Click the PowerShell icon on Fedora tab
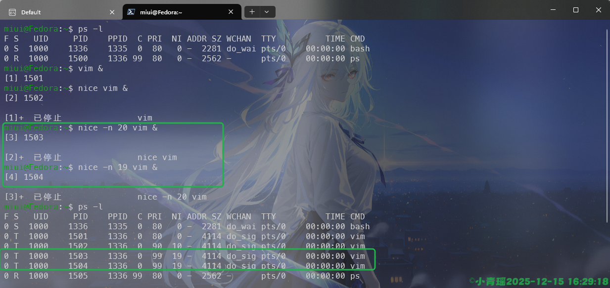610x288 pixels. click(131, 12)
